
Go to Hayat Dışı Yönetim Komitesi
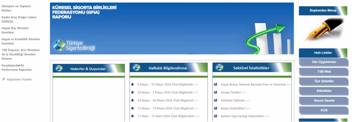click(15, 30)
